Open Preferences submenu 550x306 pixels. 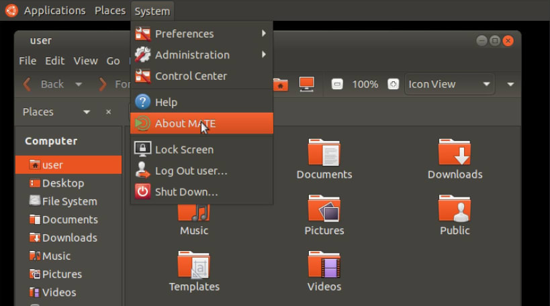[201, 34]
